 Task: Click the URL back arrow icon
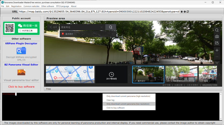(x=182, y=12)
